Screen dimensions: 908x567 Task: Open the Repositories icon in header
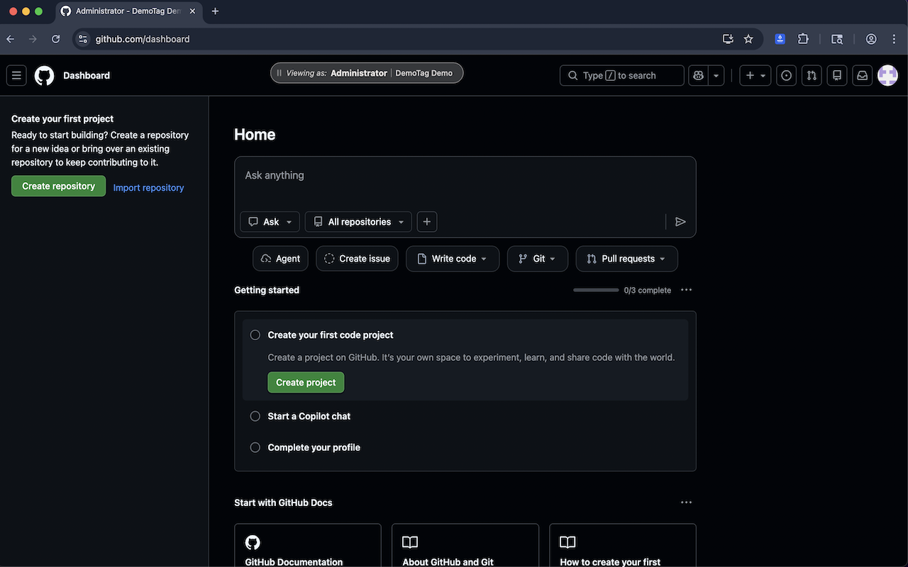(837, 75)
